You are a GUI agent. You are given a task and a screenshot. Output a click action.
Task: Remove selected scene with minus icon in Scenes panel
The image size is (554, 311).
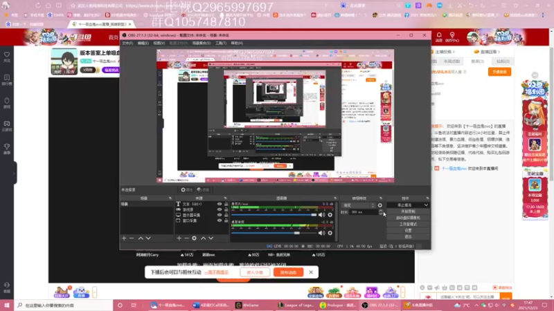pyautogui.click(x=132, y=238)
